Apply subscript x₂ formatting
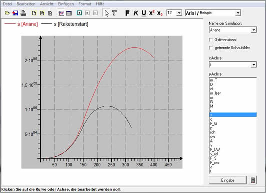Image resolution: width=266 pixels, height=193 pixels. click(160, 13)
